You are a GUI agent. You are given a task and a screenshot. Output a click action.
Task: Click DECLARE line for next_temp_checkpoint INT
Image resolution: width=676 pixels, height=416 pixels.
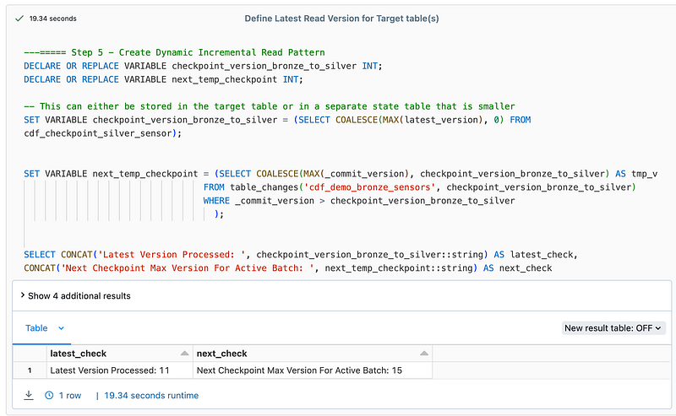coord(163,79)
